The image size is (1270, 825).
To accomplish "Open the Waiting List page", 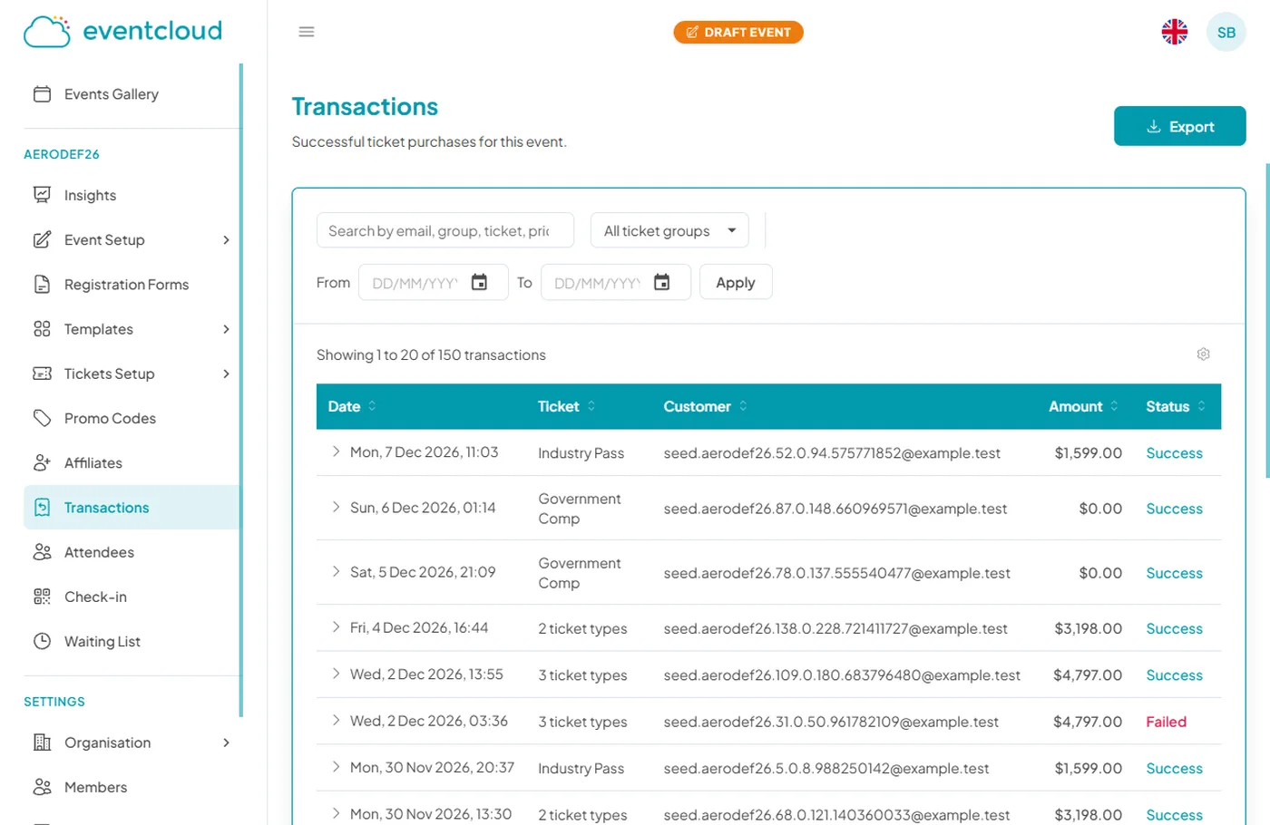I will click(132, 641).
